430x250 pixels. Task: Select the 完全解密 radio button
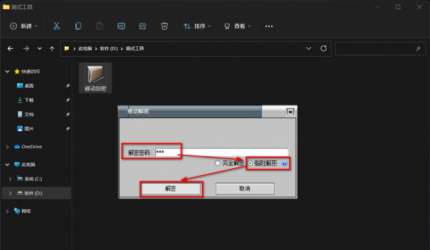click(x=218, y=164)
